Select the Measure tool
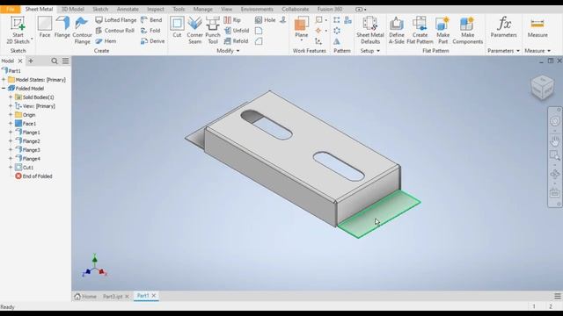Screen dimensions: 563x316 coord(537,27)
